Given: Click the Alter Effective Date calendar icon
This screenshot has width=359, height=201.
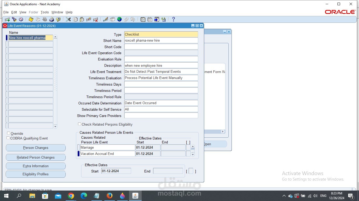Looking at the screenshot, I should click(x=143, y=19).
